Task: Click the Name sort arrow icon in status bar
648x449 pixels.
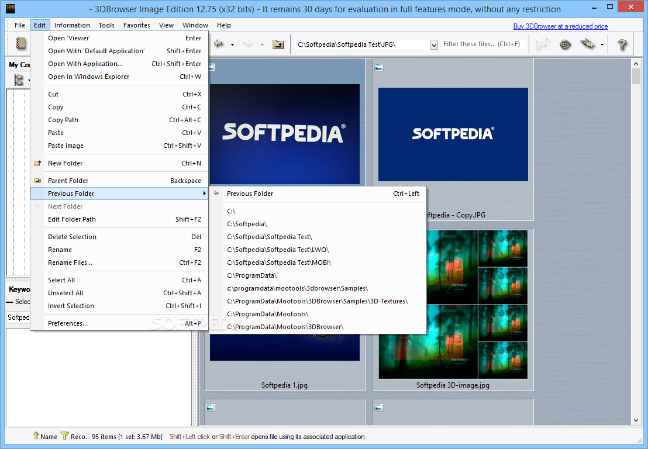Action: tap(36, 436)
